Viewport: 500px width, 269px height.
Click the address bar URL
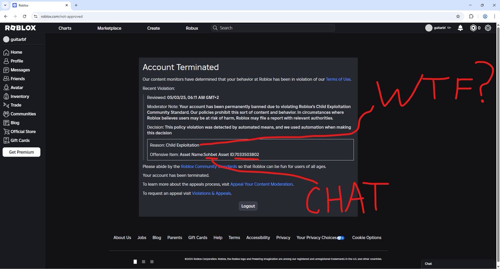62,16
